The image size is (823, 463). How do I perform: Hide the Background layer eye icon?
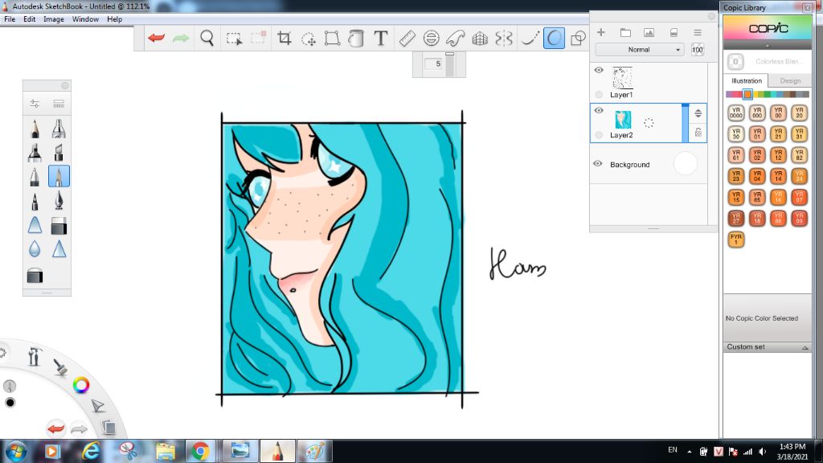pos(598,164)
